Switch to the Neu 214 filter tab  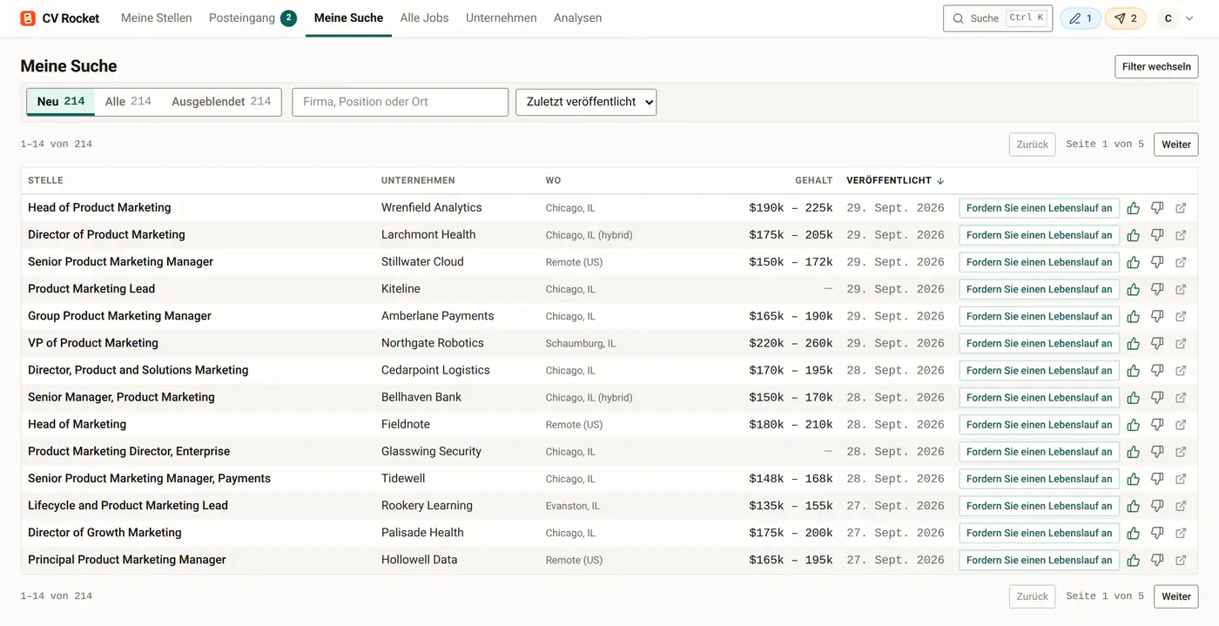[x=61, y=101]
